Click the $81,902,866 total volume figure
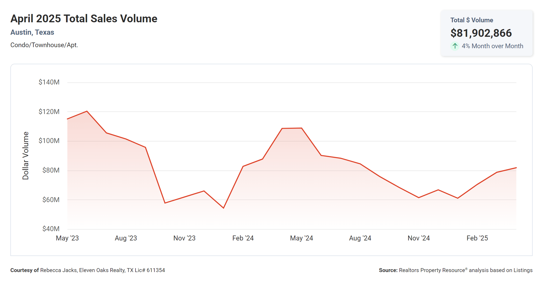The height and width of the screenshot is (285, 543). pyautogui.click(x=481, y=33)
